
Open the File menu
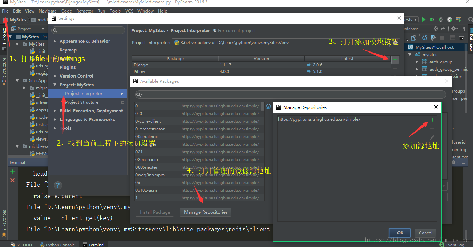pos(5,11)
